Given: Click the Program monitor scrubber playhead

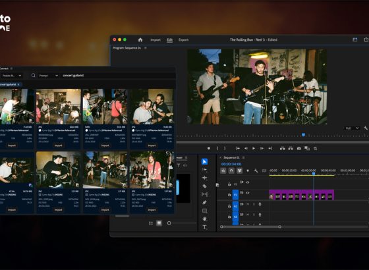Looking at the screenshot, I should (x=303, y=135).
